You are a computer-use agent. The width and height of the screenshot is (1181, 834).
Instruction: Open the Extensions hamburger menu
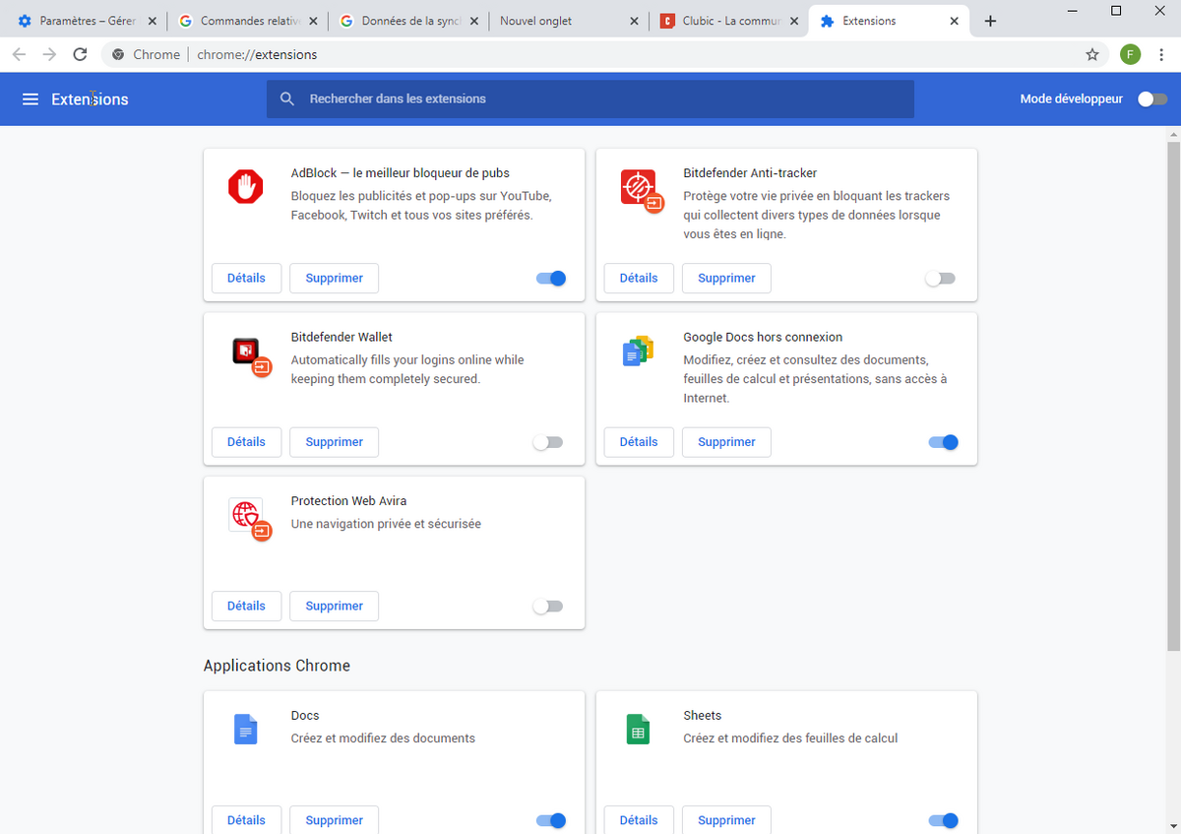pyautogui.click(x=31, y=98)
